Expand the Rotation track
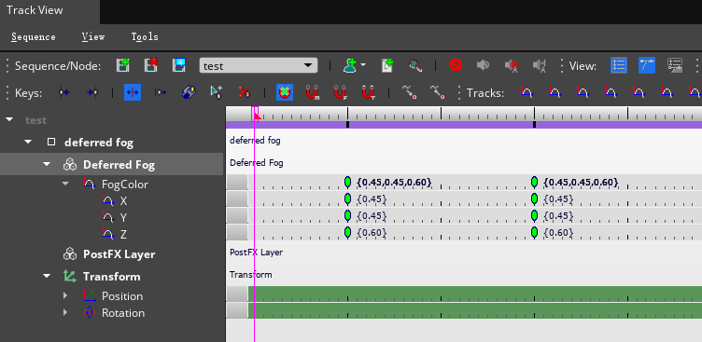702x342 pixels. pyautogui.click(x=65, y=312)
